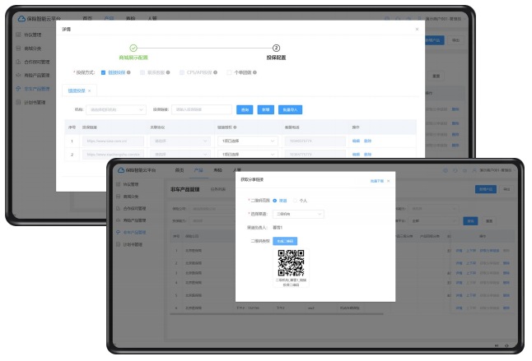
Task: Click 计划书管理 icon in lower window sidebar
Action: click(118, 244)
